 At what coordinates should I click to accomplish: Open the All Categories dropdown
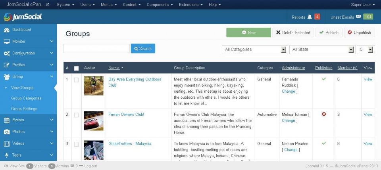pos(255,50)
